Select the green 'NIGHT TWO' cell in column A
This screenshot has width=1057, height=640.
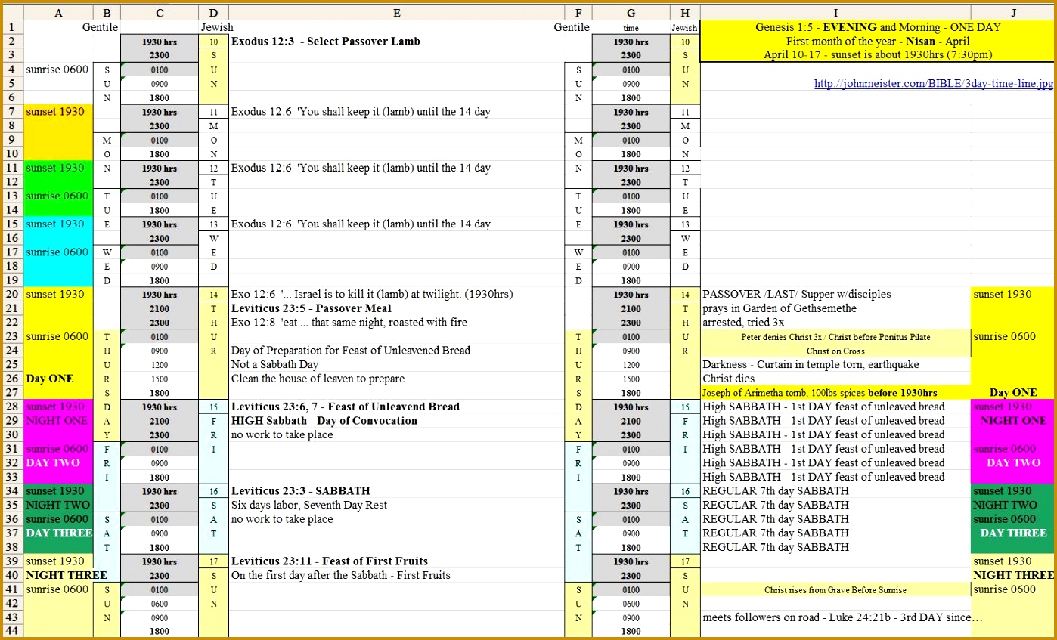click(57, 505)
